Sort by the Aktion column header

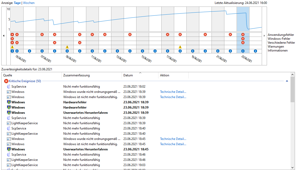(x=173, y=75)
